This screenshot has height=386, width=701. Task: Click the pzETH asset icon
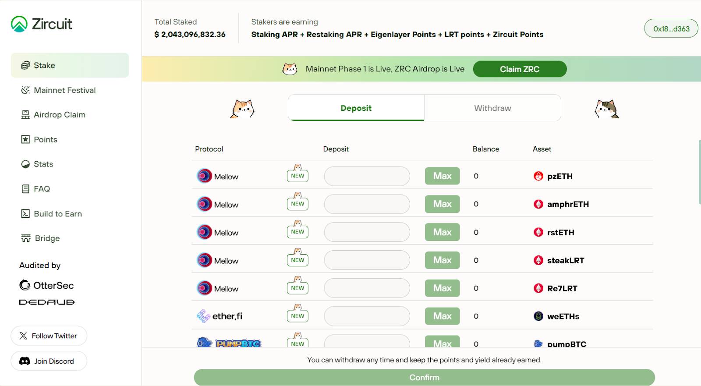538,176
